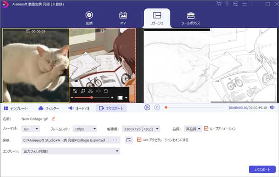
Task: Toggle the preview volume speaker icon
Action: (272, 107)
